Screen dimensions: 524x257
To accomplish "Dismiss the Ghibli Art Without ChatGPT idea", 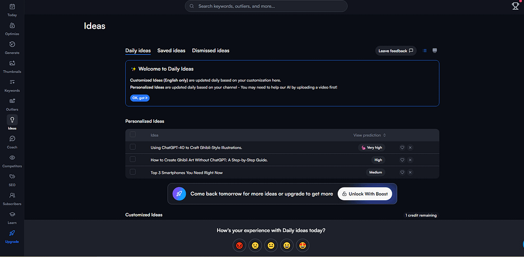I will (x=410, y=160).
